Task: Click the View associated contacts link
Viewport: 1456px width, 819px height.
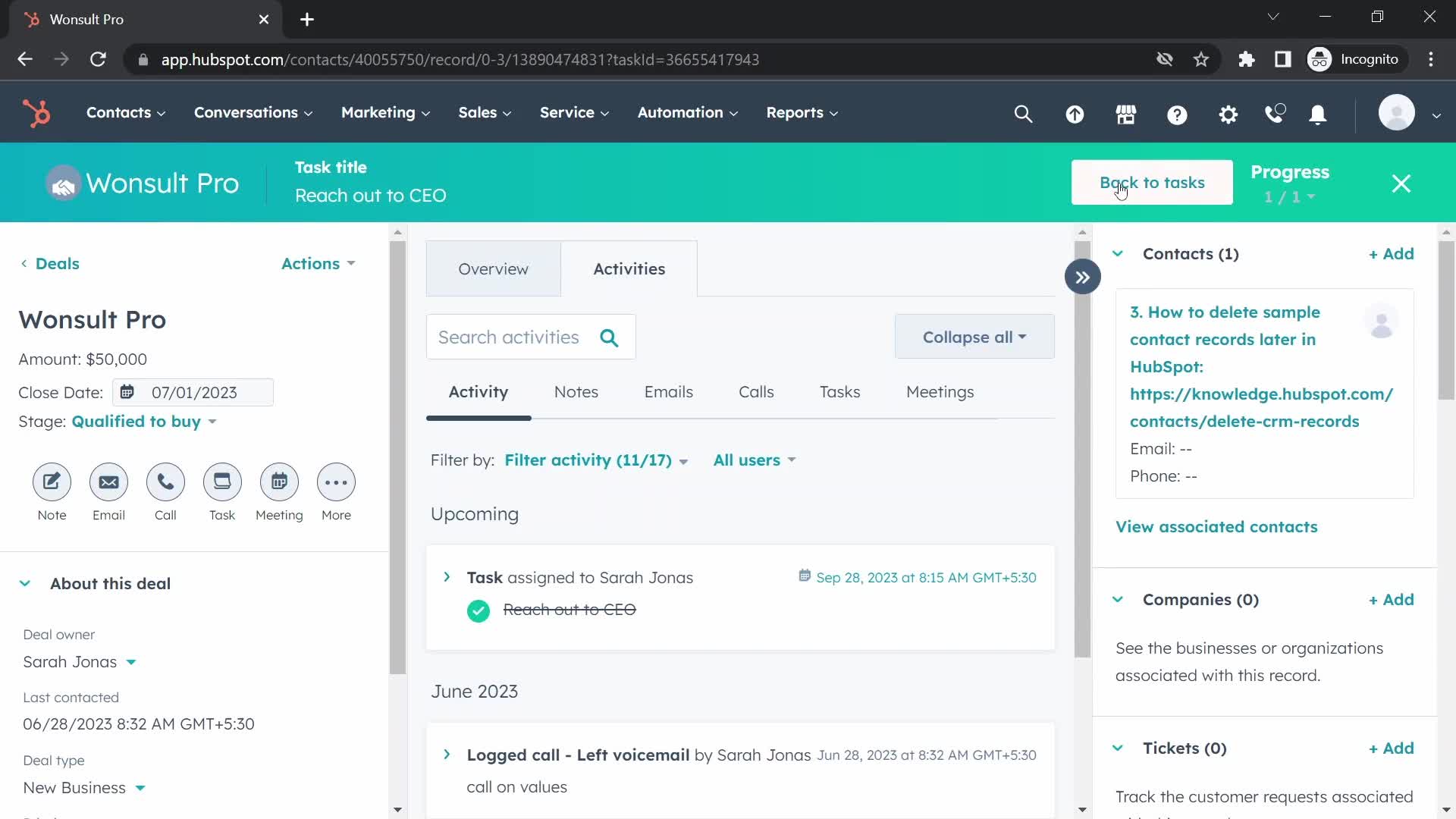Action: click(1216, 526)
